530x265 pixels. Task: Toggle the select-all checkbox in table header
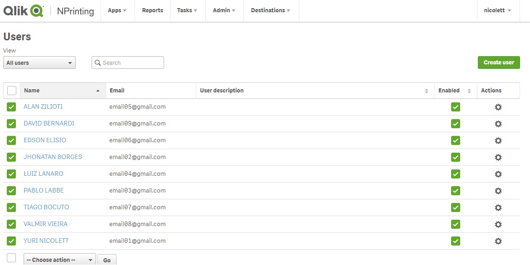12,91
